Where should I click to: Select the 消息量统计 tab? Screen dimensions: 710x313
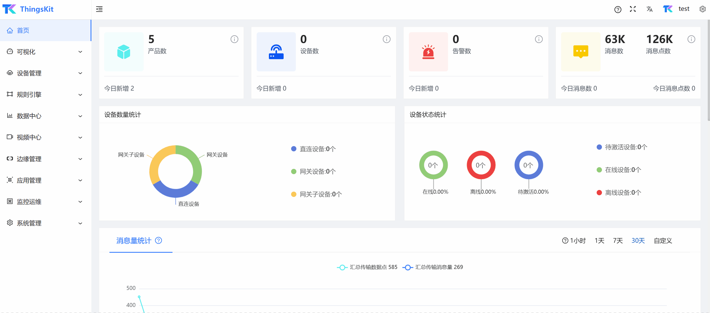(134, 241)
